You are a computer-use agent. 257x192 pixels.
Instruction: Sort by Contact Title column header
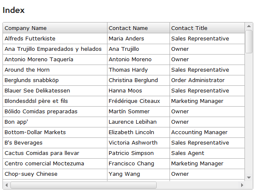189,28
